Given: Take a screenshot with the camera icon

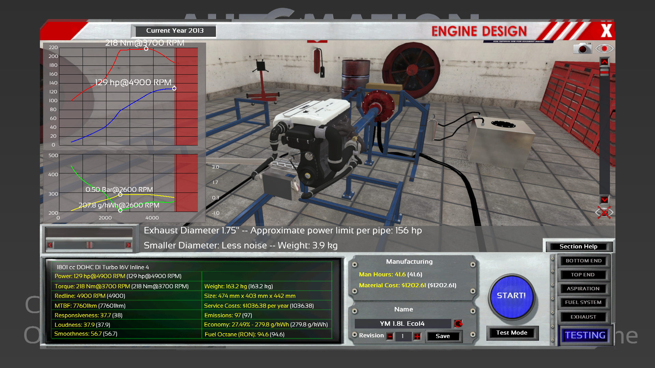Looking at the screenshot, I should [582, 48].
